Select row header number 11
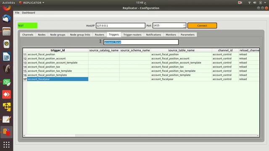The image size is (269, 151). pos(25,55)
